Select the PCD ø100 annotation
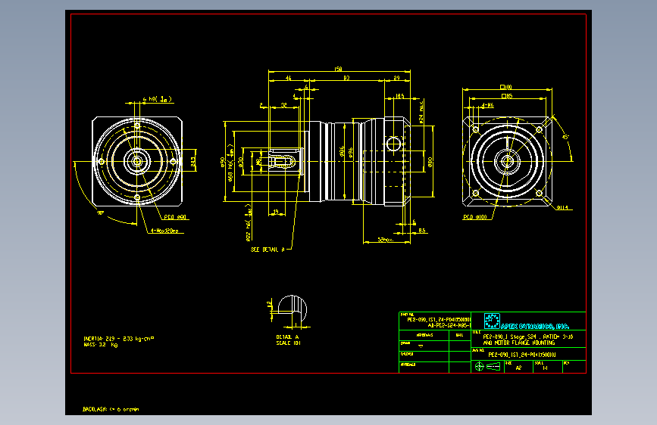This screenshot has height=425, width=657. 474,217
